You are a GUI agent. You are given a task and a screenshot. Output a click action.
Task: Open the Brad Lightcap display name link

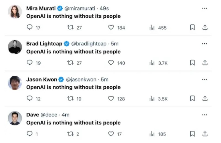click(44, 44)
